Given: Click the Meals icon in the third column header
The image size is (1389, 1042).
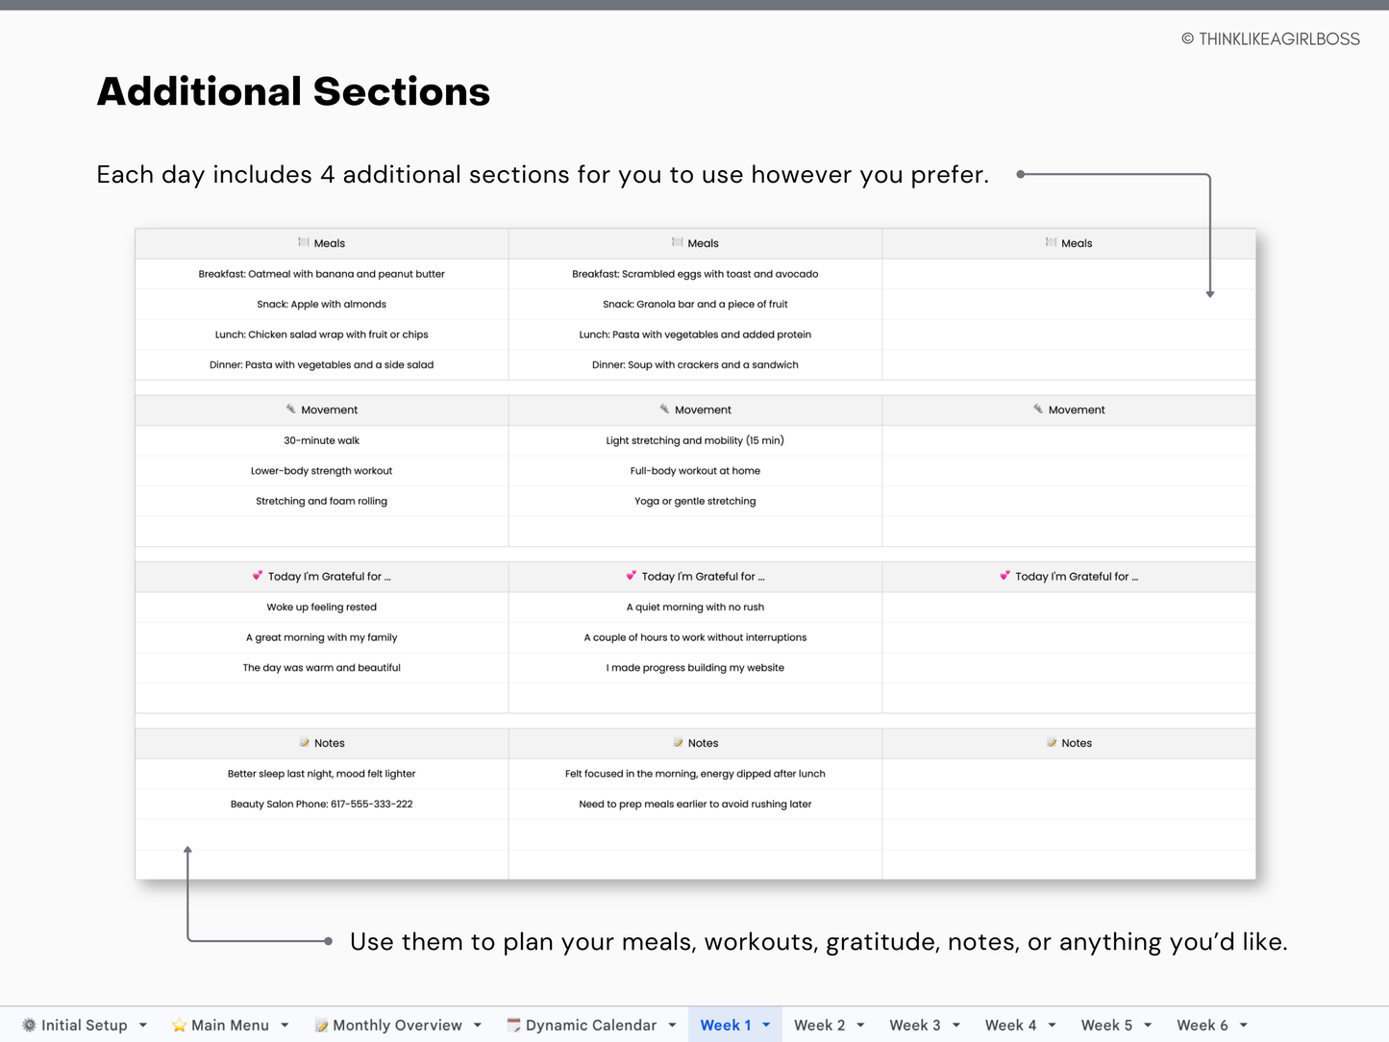Looking at the screenshot, I should point(1050,243).
